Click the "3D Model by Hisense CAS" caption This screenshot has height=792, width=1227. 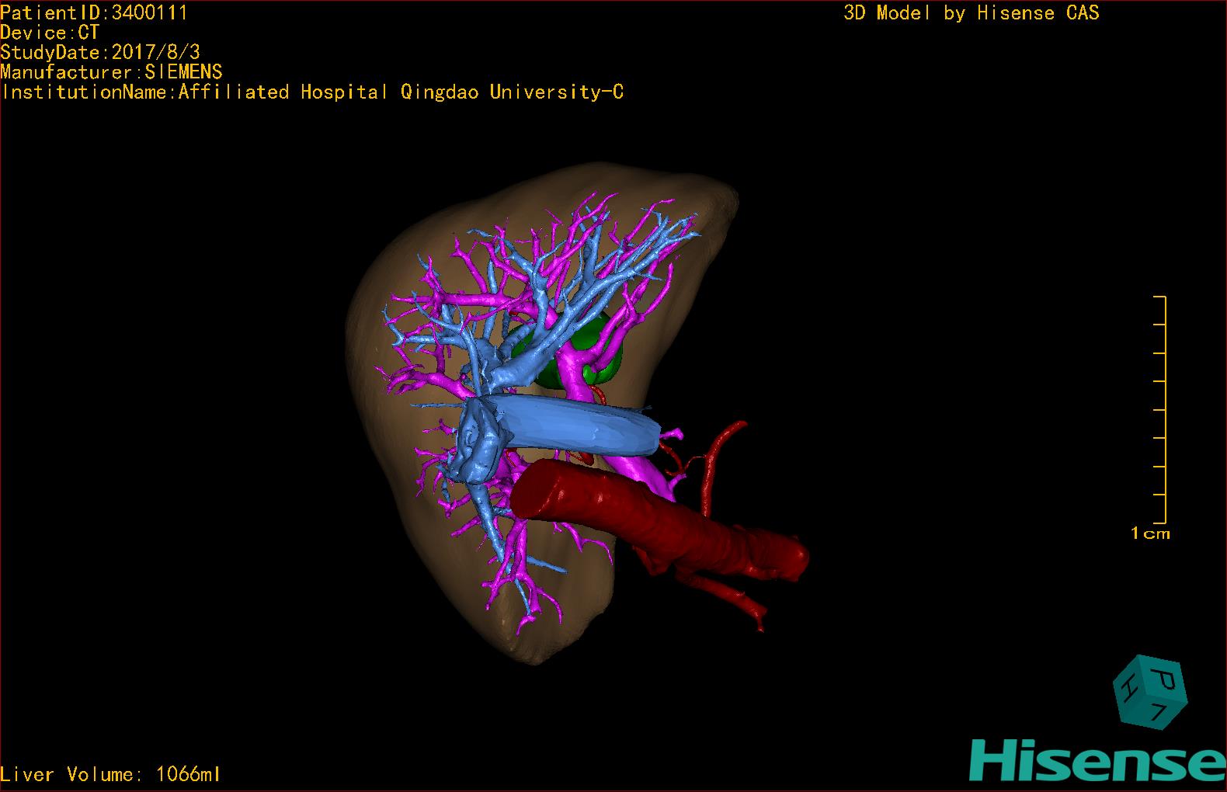pos(972,12)
